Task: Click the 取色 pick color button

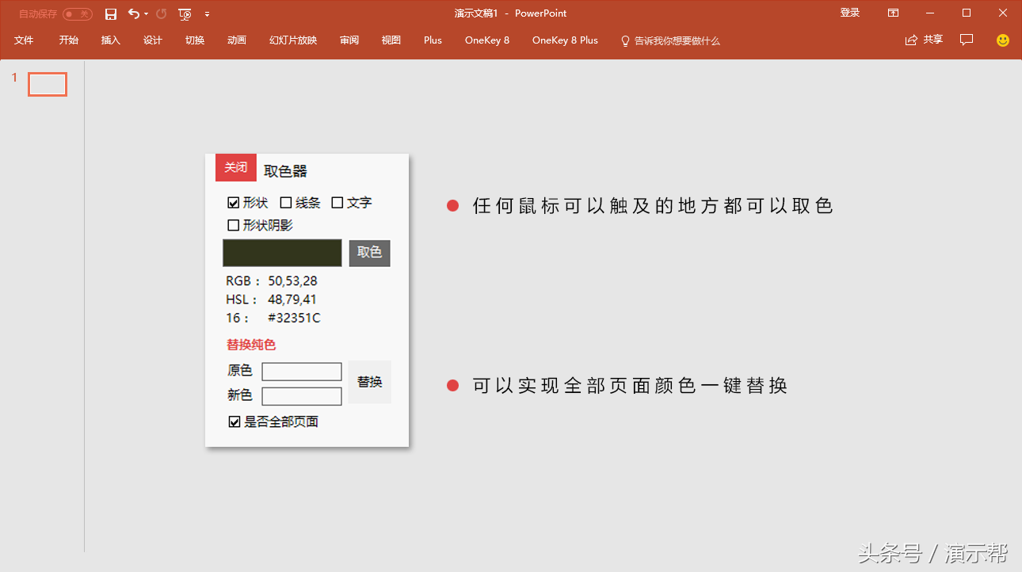Action: coord(370,253)
